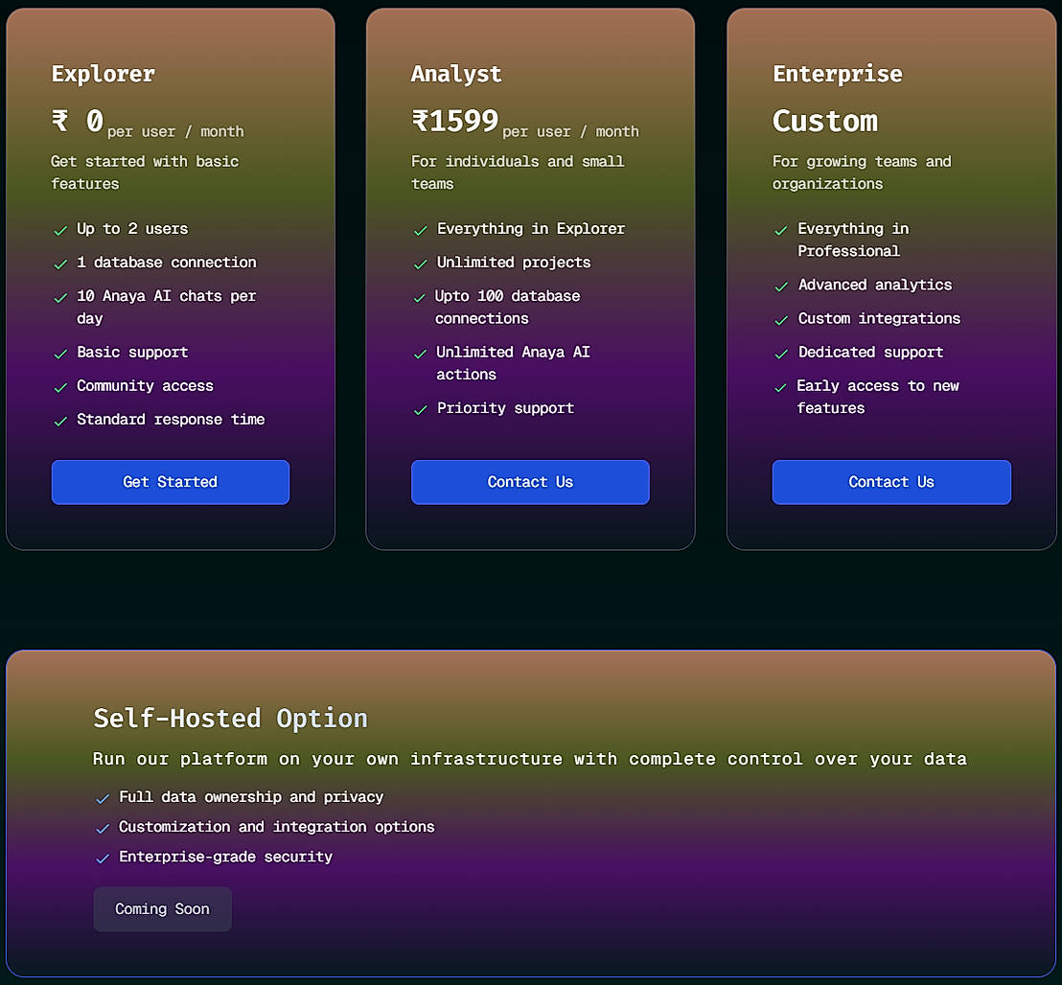Screen dimensions: 1062x985
Task: Click the ₹ 0 price text
Action: pos(78,121)
